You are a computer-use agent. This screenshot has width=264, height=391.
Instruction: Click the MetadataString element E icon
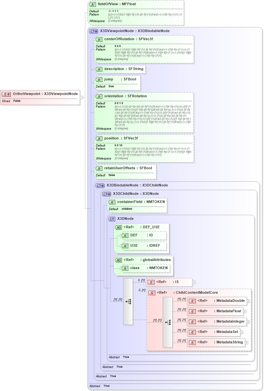point(192,343)
